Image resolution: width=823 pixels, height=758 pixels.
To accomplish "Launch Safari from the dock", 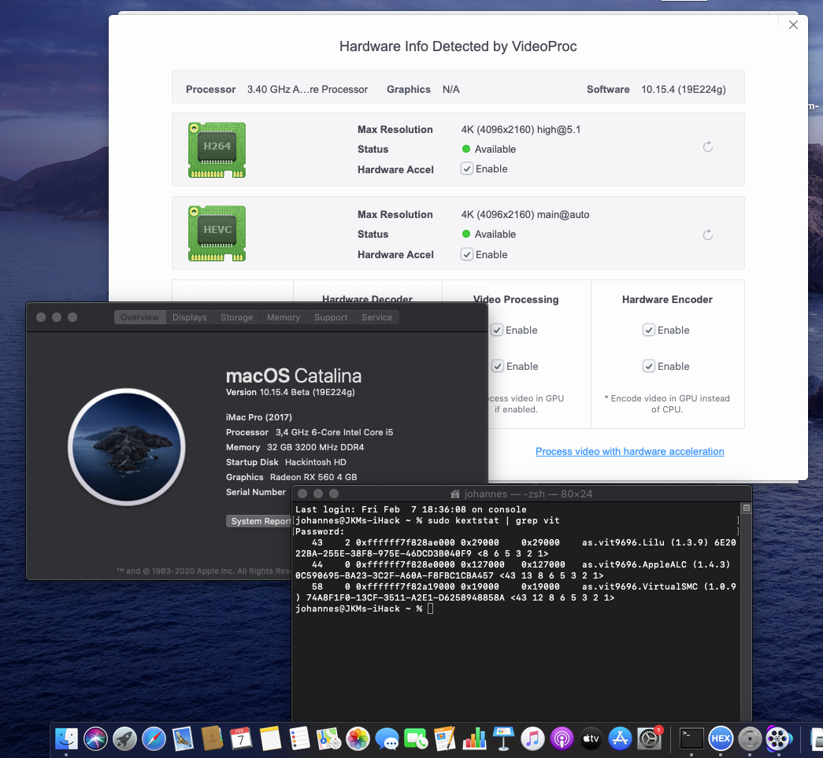I will coord(154,738).
